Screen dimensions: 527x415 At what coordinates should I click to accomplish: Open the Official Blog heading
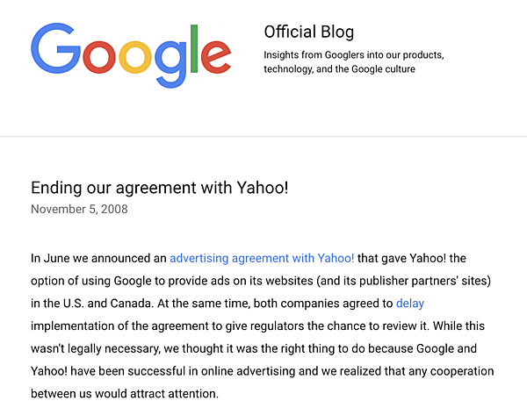(x=308, y=32)
